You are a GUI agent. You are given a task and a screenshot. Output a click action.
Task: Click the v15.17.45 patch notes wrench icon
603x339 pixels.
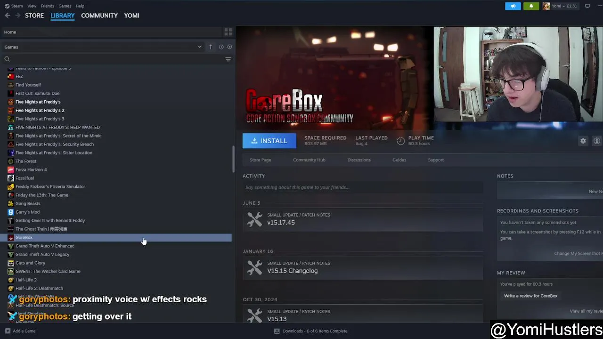(x=254, y=219)
